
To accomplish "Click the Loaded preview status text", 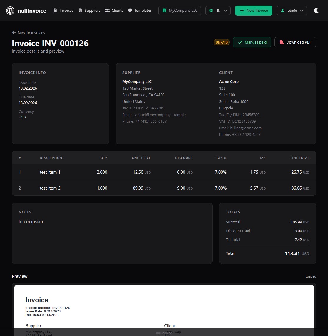I will click(311, 276).
